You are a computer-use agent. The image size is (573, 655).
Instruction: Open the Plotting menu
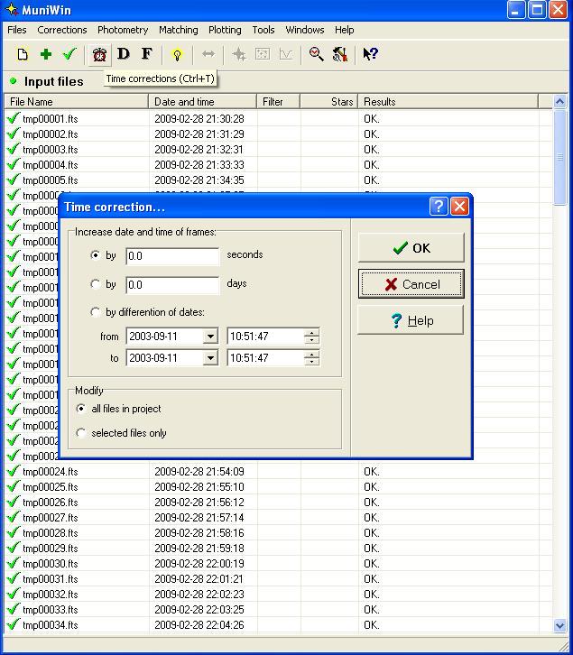[225, 30]
